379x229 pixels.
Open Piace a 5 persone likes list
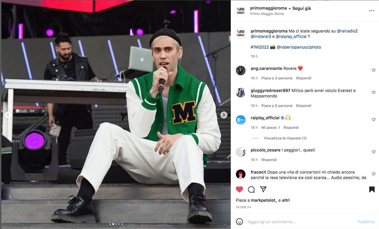(277, 106)
